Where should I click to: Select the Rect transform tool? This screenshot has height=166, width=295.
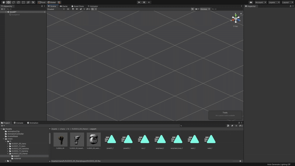(x=23, y=2)
